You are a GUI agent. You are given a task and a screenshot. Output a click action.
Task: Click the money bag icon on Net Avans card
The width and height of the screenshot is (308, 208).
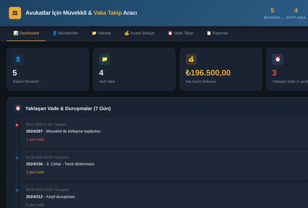191,59
